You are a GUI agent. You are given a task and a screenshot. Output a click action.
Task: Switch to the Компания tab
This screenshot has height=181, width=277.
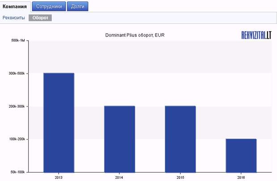(x=15, y=7)
